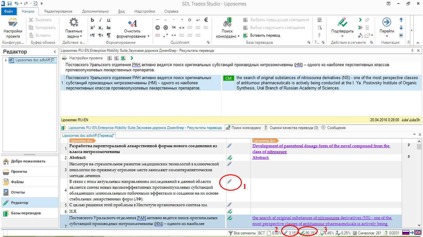
Task: Apply bold formatting
Action: coord(93,20)
